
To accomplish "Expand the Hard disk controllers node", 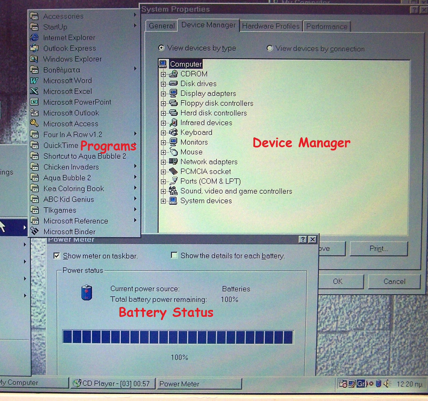I will (163, 113).
